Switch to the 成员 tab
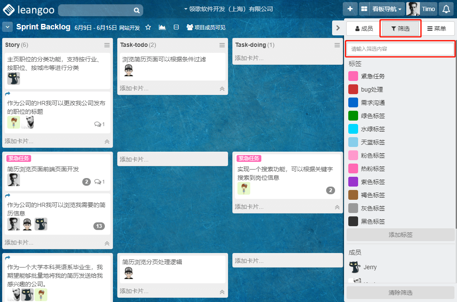The image size is (457, 302). [x=364, y=29]
